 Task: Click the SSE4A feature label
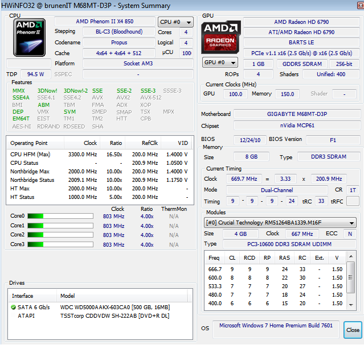[x=21, y=98]
